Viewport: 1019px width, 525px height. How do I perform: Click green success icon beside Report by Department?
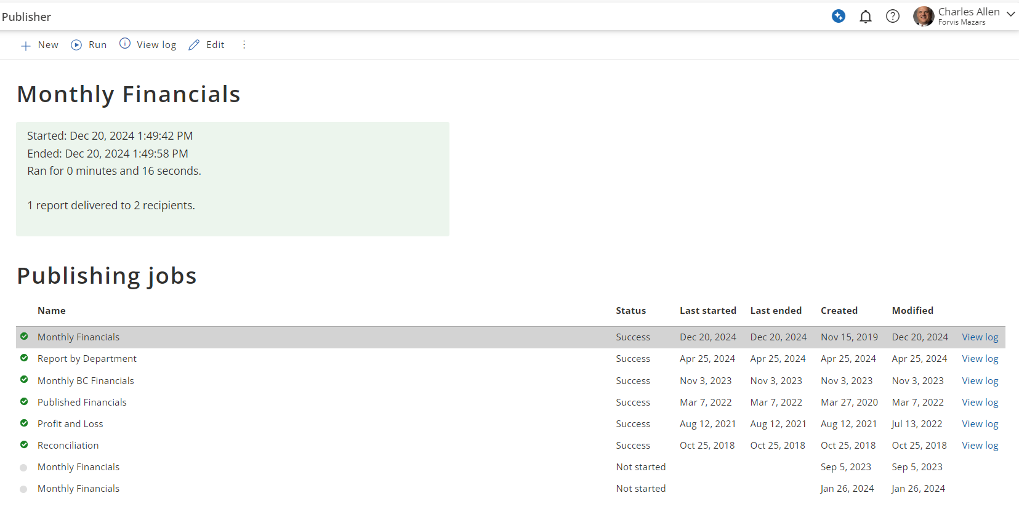(x=24, y=358)
